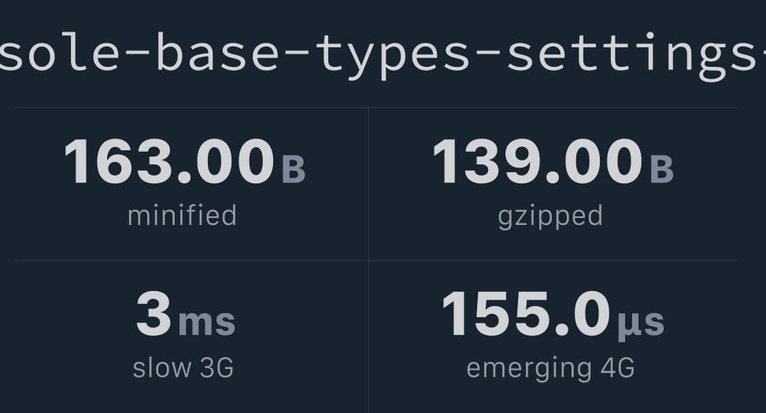The height and width of the screenshot is (413, 766).
Task: Select the "slow 3G" label
Action: tap(183, 367)
